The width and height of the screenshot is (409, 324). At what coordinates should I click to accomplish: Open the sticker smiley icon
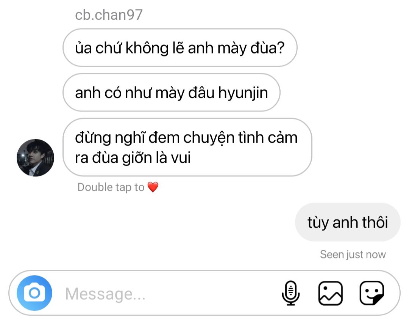tap(372, 293)
